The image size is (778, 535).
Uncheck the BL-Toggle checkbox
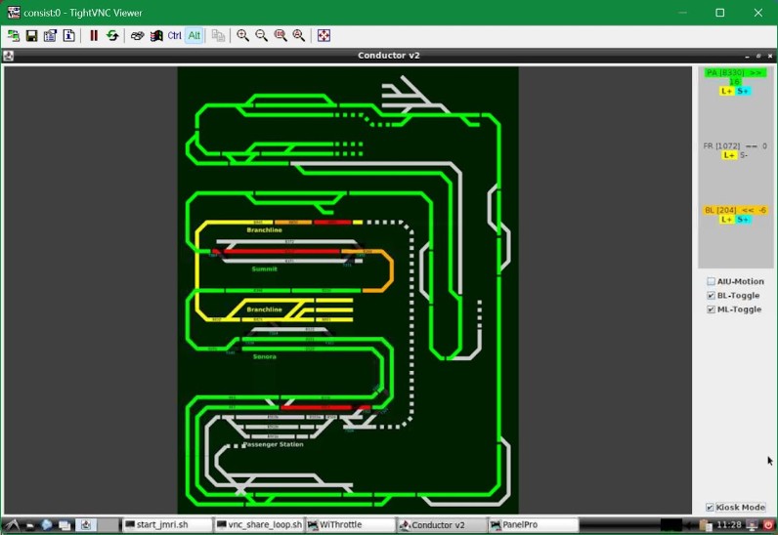(x=711, y=296)
